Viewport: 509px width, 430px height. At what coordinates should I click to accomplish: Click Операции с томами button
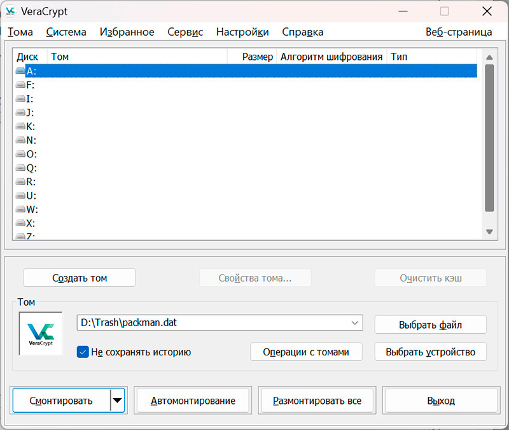(306, 352)
